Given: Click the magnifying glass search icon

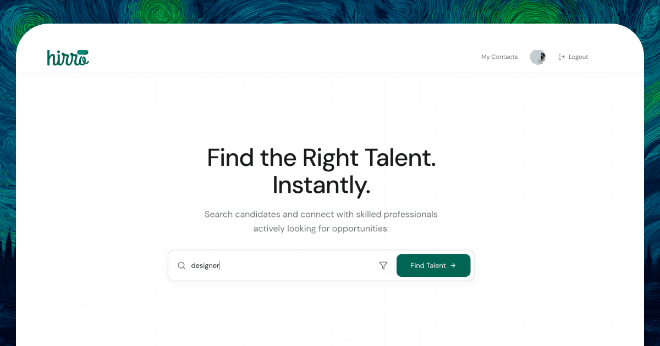Looking at the screenshot, I should click(182, 266).
